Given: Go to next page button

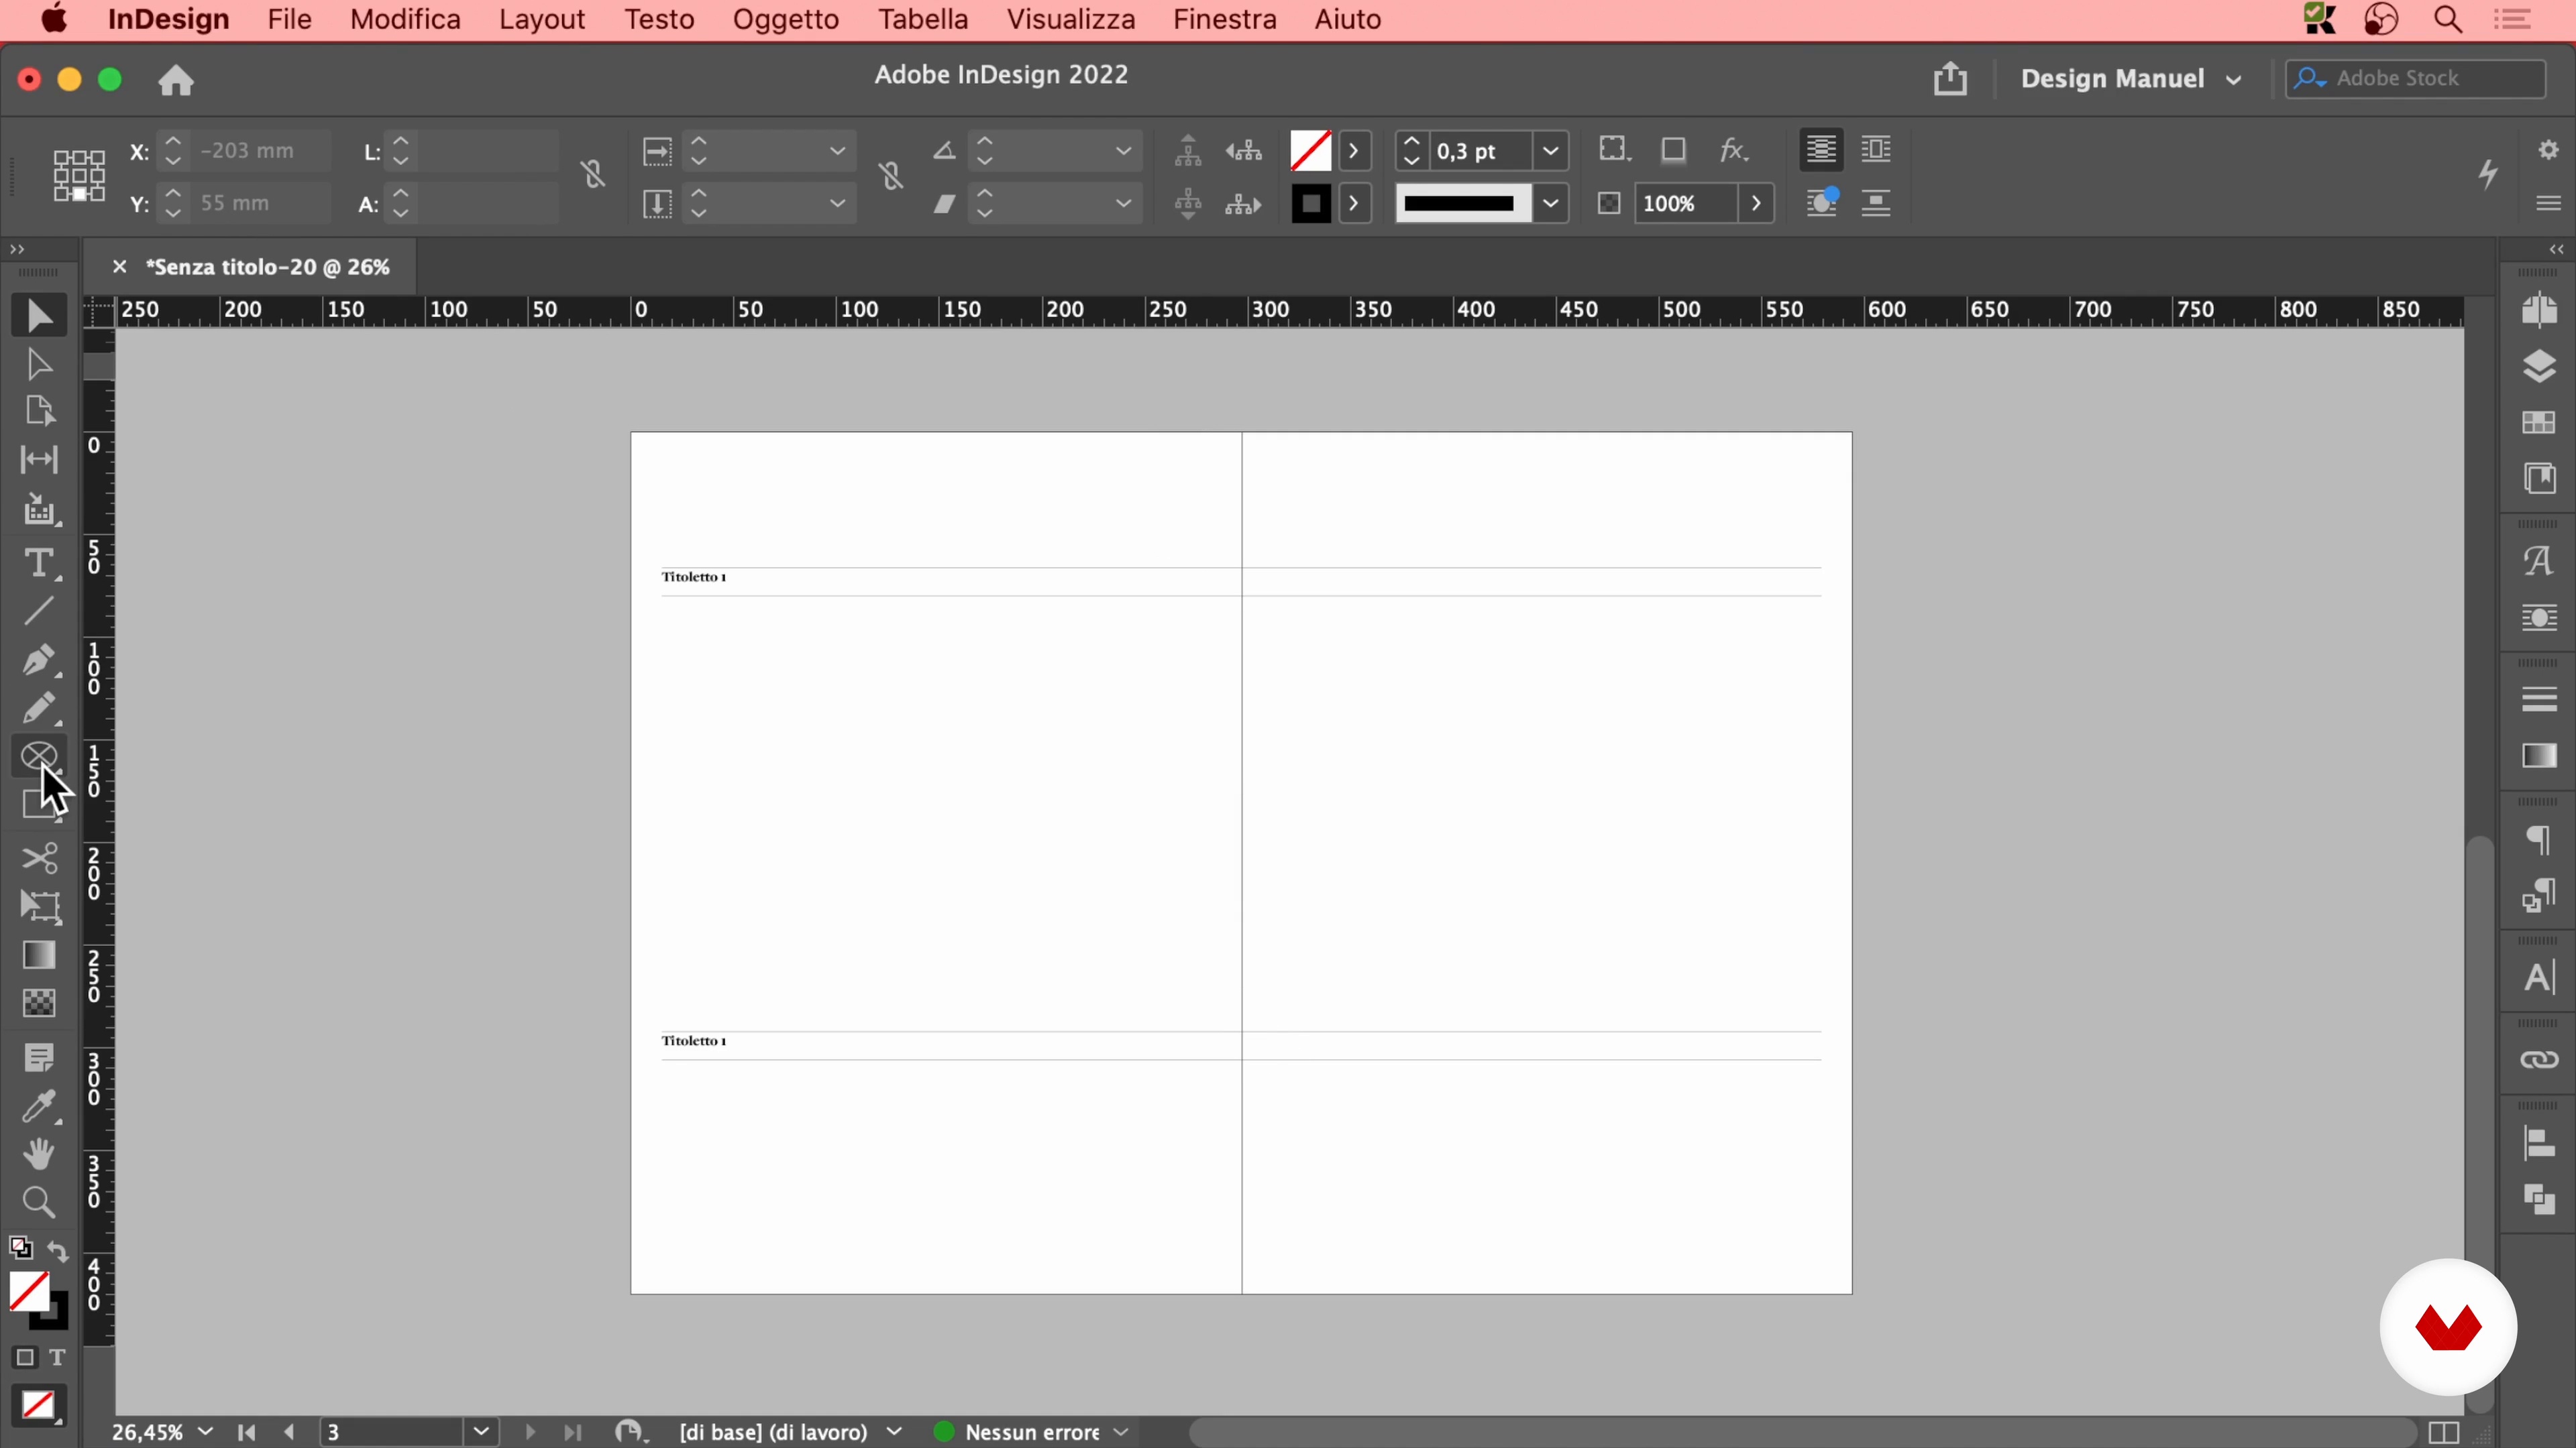Looking at the screenshot, I should 530,1432.
